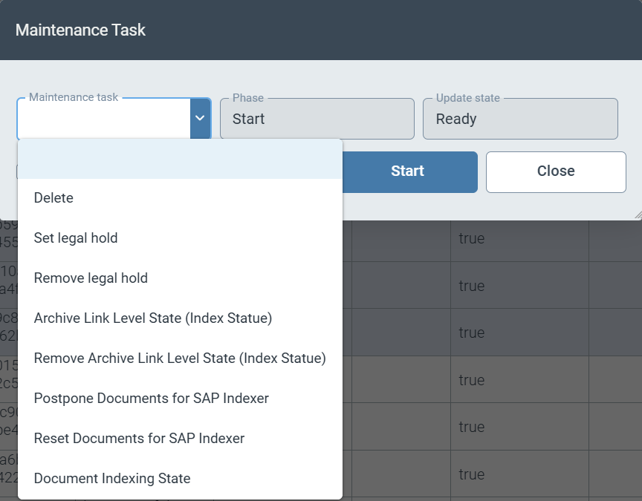Click the Phase field showing Start
The width and height of the screenshot is (642, 501).
coord(317,119)
